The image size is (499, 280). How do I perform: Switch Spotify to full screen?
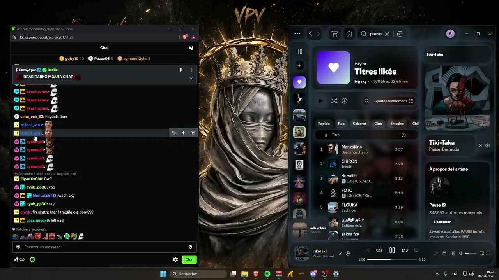coord(488,254)
